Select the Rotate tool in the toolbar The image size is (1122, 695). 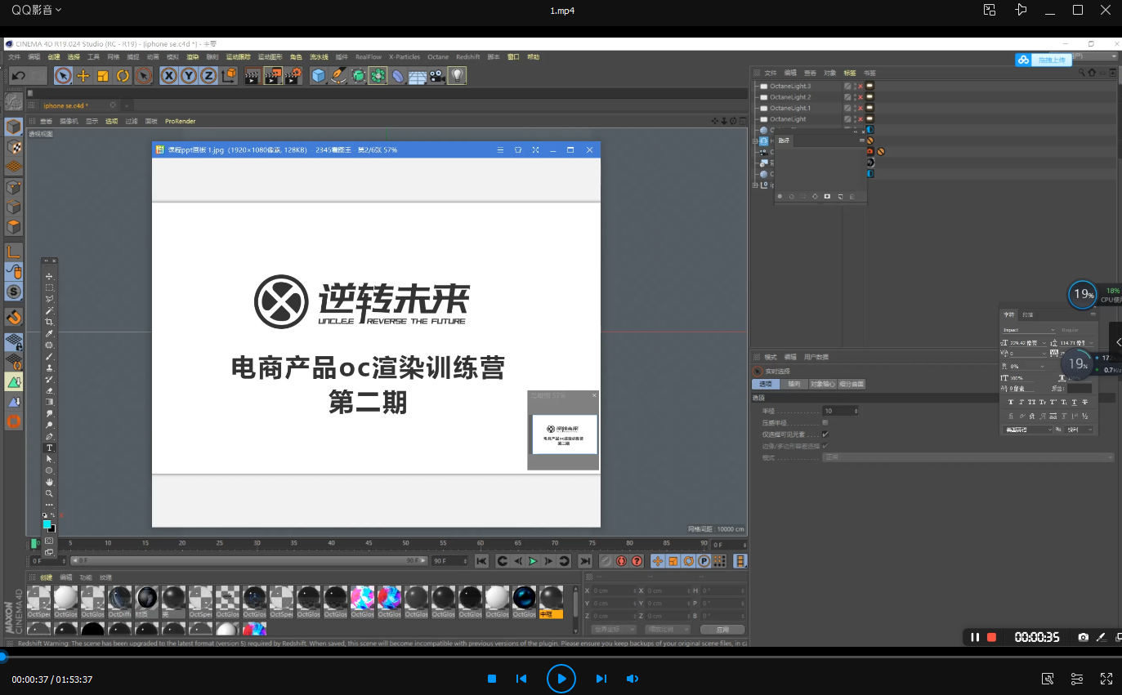[123, 76]
